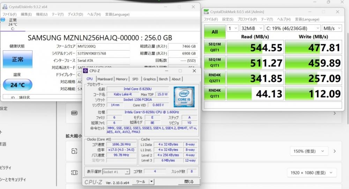The width and height of the screenshot is (349, 189).
Task: Click the firmware field MVT2300Q
Action: tap(103, 46)
